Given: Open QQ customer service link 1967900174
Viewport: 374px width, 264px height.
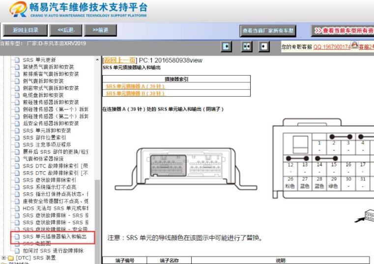Looking at the screenshot, I should point(332,47).
